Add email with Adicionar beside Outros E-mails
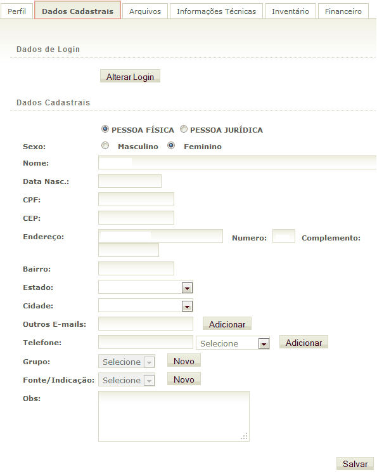Screen dimensions: 377x474 (x=227, y=324)
